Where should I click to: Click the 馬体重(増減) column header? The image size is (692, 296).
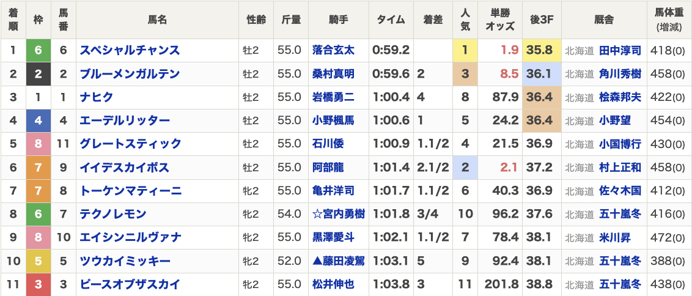669,20
